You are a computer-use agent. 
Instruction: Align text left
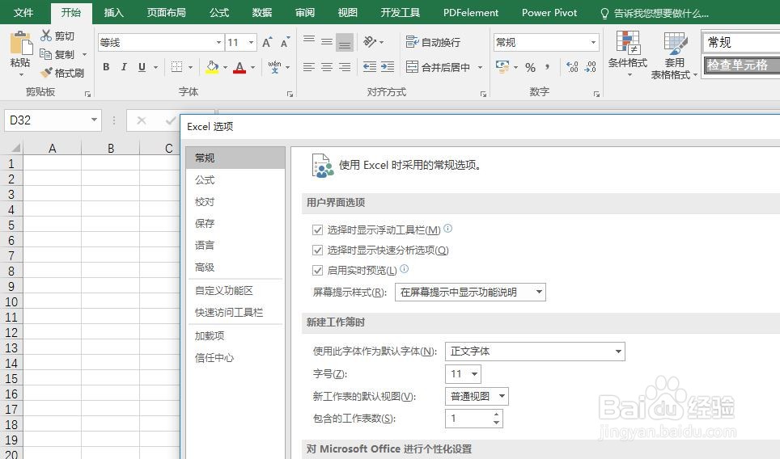[309, 66]
